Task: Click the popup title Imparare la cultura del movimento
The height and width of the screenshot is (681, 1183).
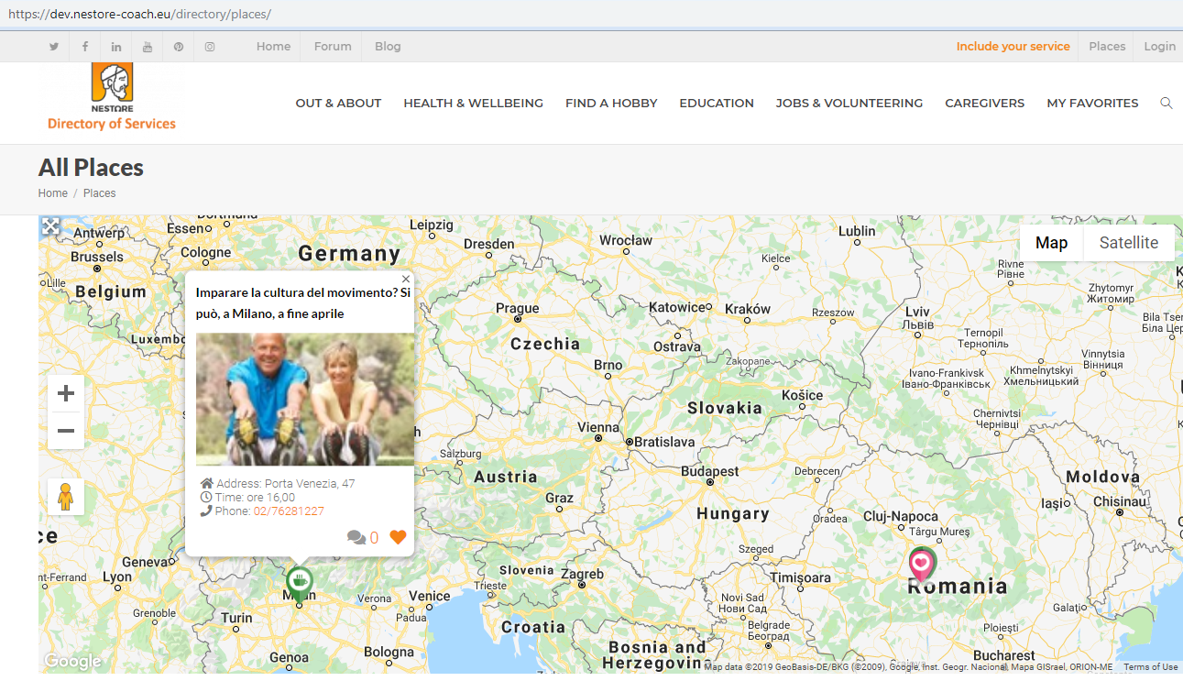Action: [302, 303]
